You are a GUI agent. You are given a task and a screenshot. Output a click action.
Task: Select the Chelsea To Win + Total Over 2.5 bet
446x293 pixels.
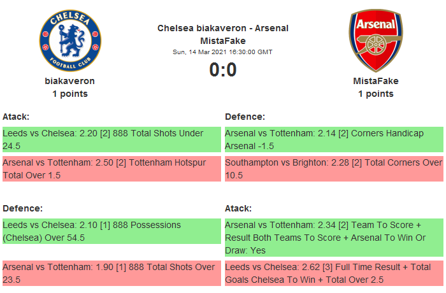pos(333,273)
